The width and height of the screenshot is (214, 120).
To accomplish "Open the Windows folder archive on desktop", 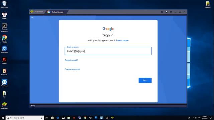I will [4, 72].
